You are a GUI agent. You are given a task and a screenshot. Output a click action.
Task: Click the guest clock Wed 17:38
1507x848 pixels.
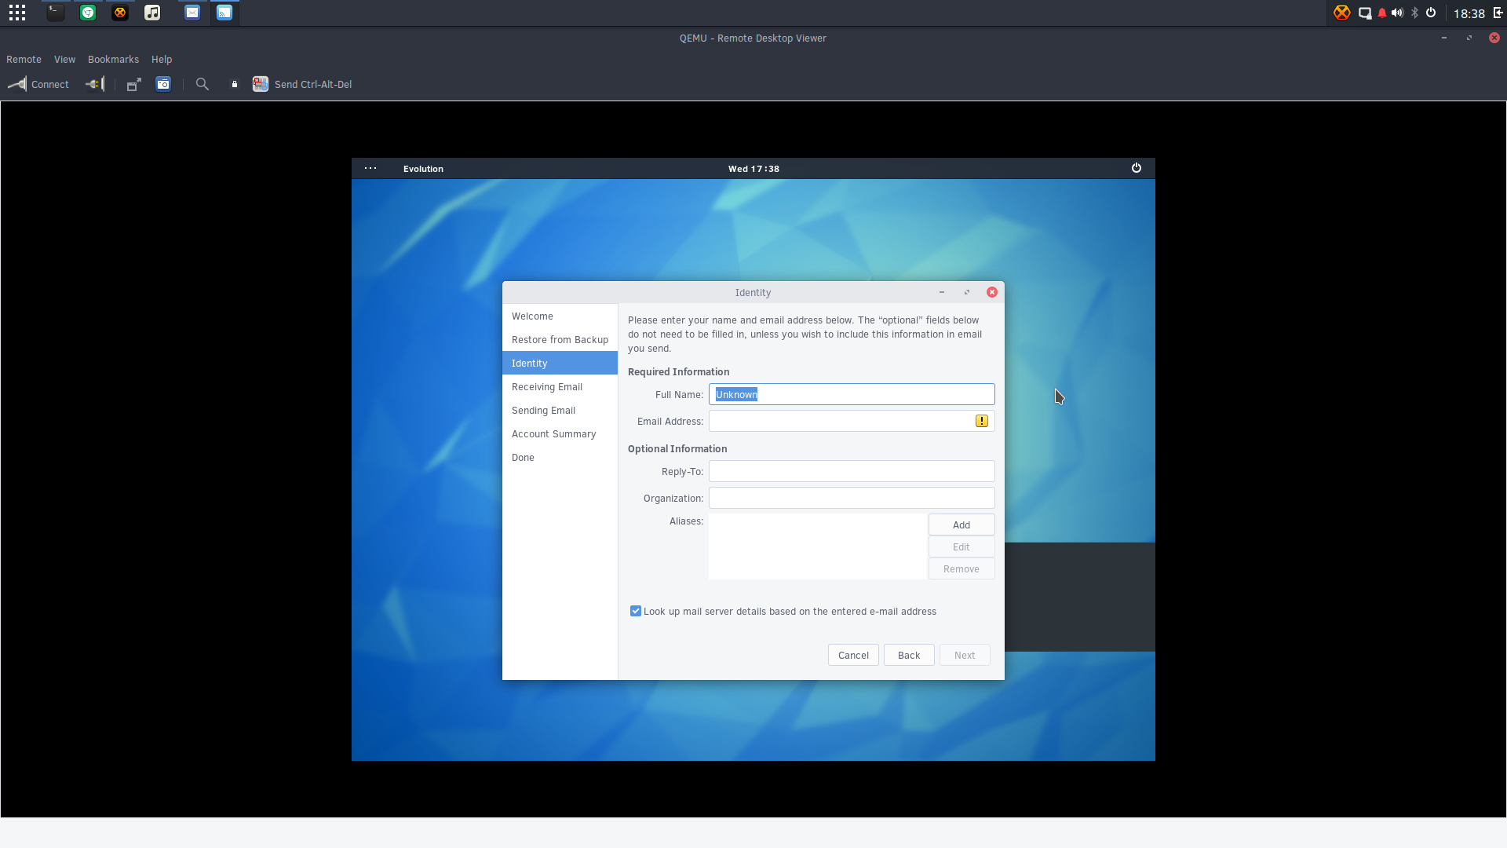(x=753, y=169)
